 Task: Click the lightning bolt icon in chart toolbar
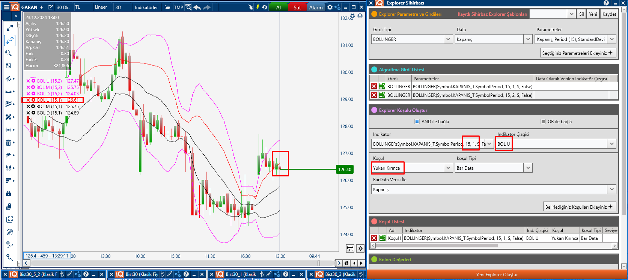(258, 7)
